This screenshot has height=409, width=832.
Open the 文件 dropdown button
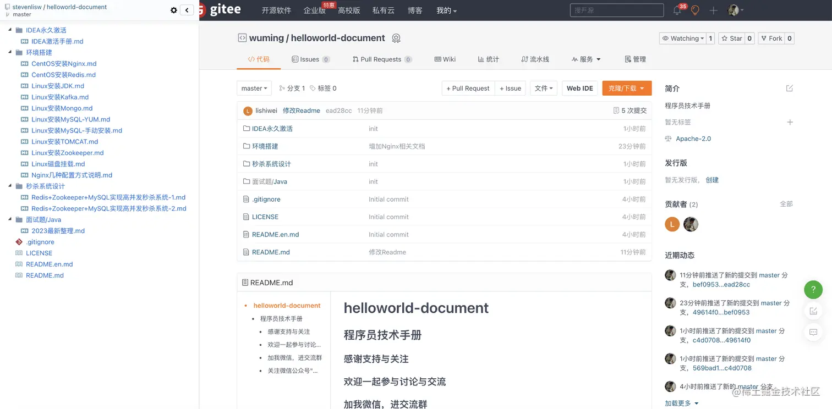(544, 88)
